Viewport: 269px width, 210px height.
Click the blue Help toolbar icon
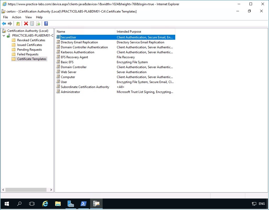point(46,24)
